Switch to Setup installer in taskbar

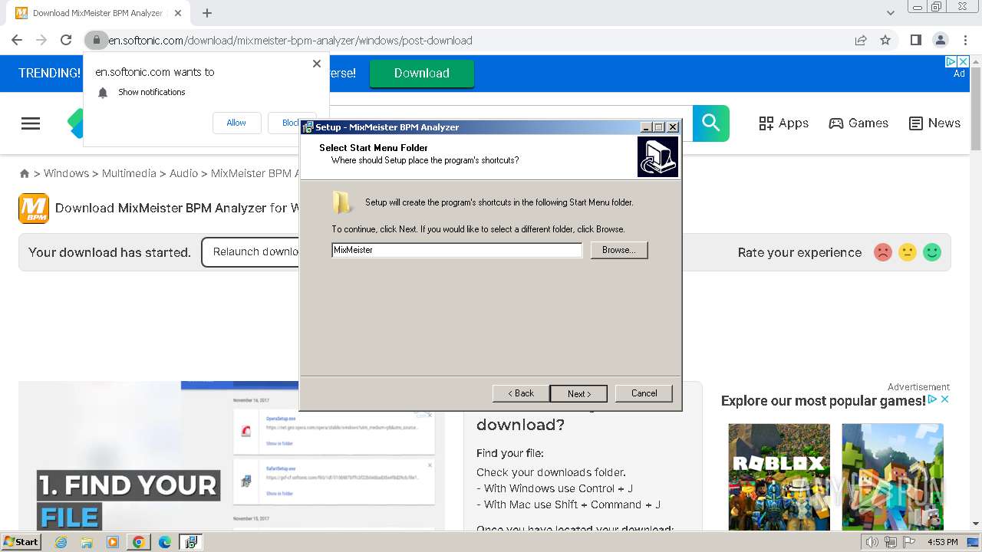tap(191, 542)
